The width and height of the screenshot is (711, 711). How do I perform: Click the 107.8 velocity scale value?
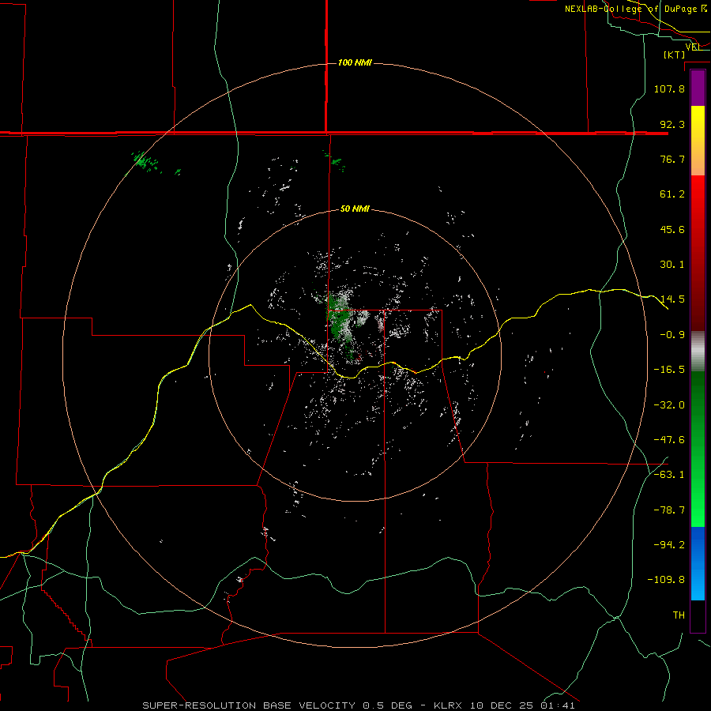pyautogui.click(x=669, y=88)
